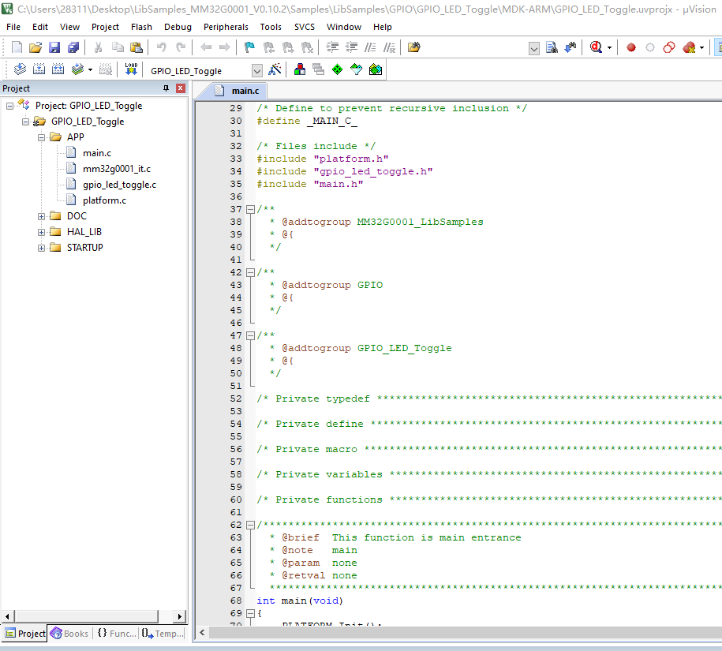Click the Project panel horizontal scrollbar

pos(93,616)
